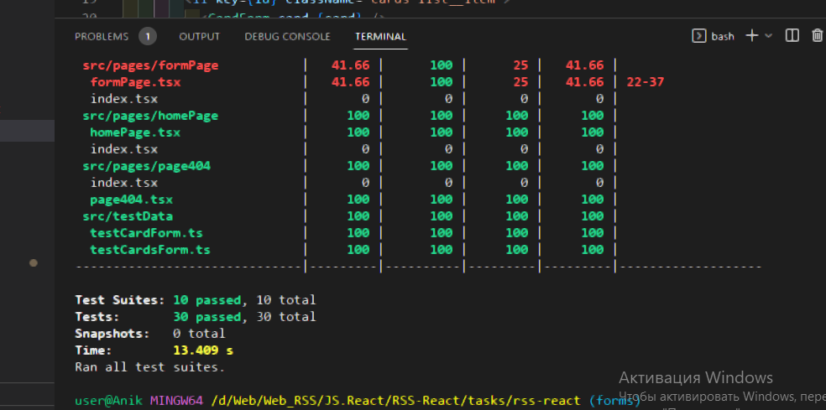Click the src/pages/homePage row label
Image resolution: width=826 pixels, height=410 pixels.
click(x=150, y=116)
